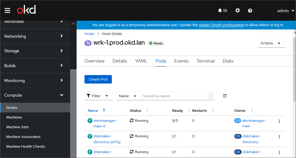
Task: Click the plus import icon
Action: (x=238, y=11)
